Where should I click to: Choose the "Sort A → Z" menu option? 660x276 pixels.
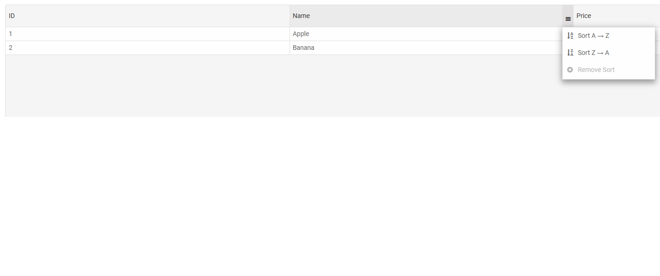[593, 36]
